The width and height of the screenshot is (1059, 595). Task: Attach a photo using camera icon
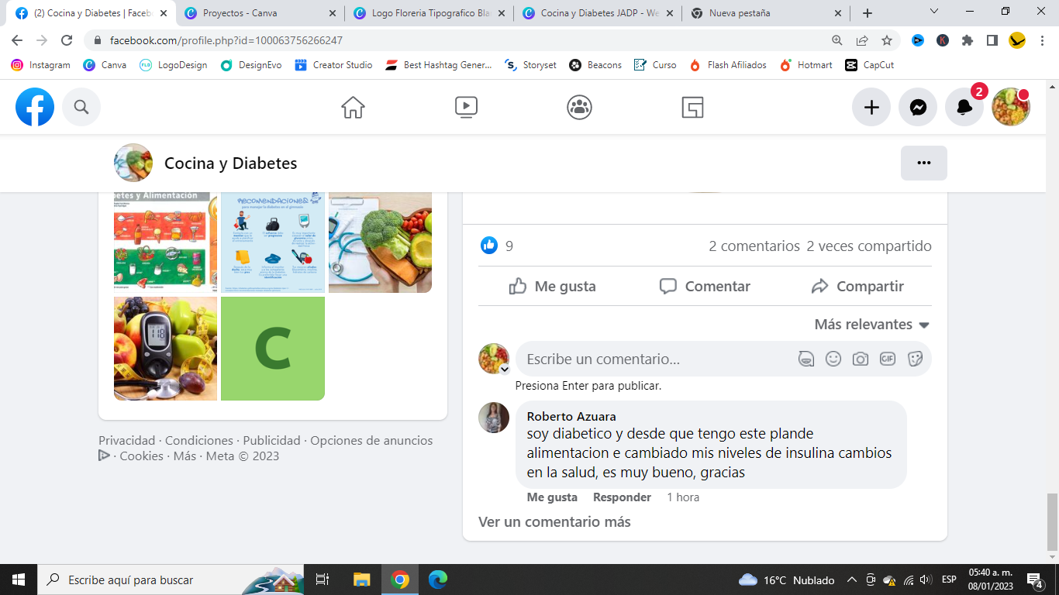pyautogui.click(x=860, y=359)
